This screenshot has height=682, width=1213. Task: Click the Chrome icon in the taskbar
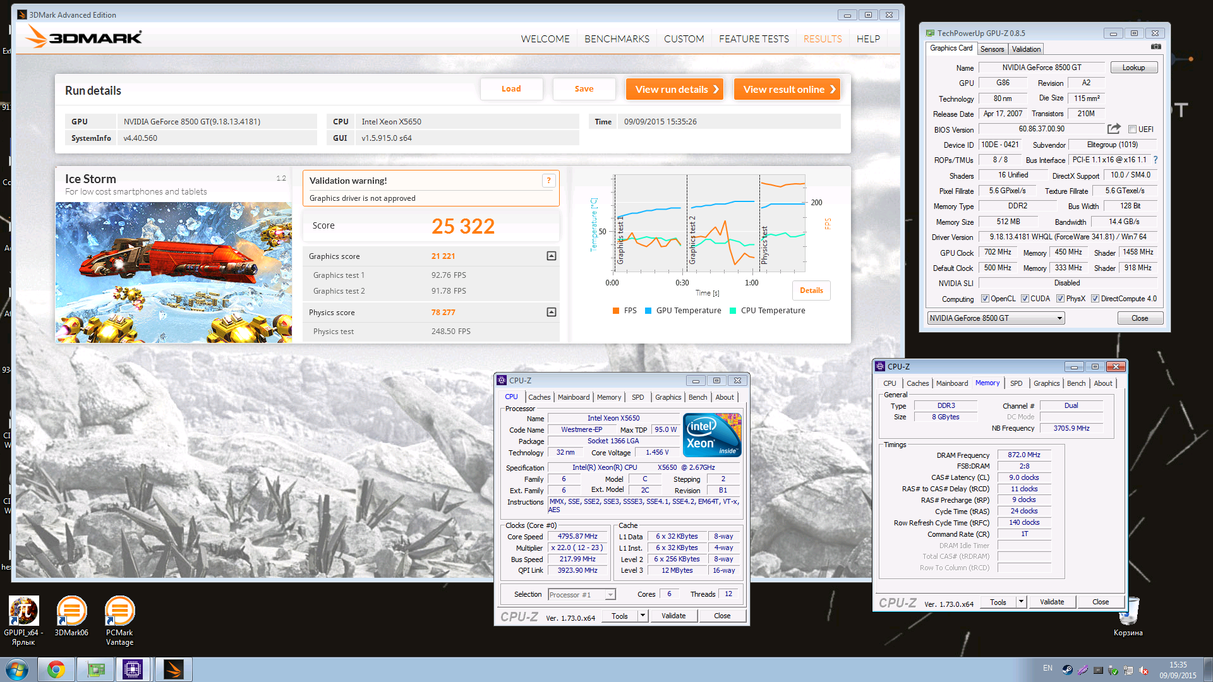coord(56,669)
